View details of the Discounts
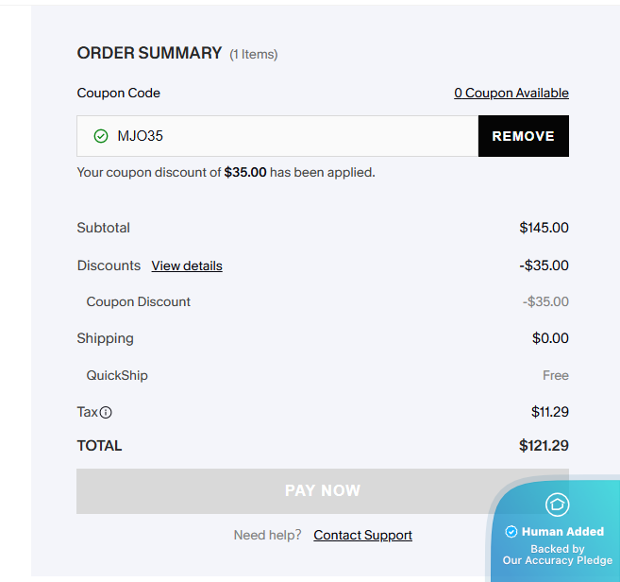This screenshot has height=582, width=620. tap(187, 265)
